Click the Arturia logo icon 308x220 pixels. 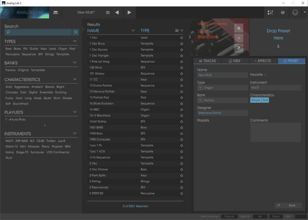5,12
